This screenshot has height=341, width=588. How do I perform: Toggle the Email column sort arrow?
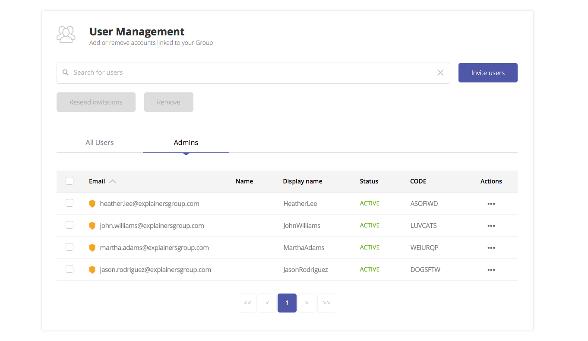113,181
